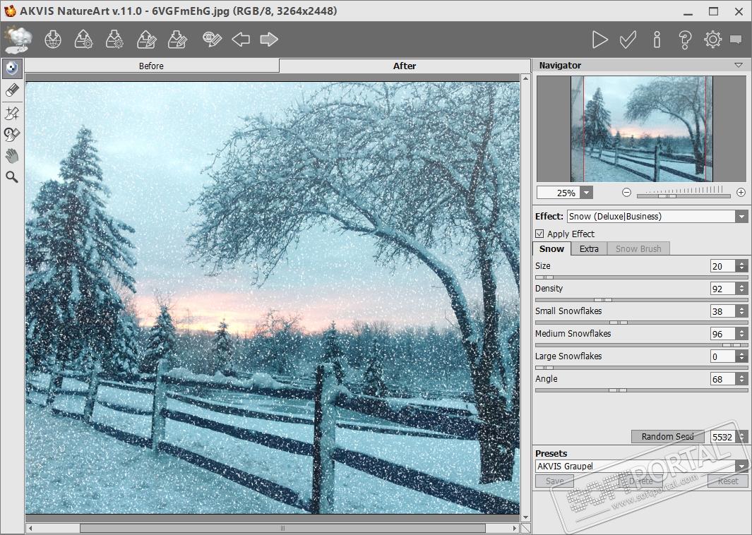Redo with the right arrow icon

tap(269, 40)
